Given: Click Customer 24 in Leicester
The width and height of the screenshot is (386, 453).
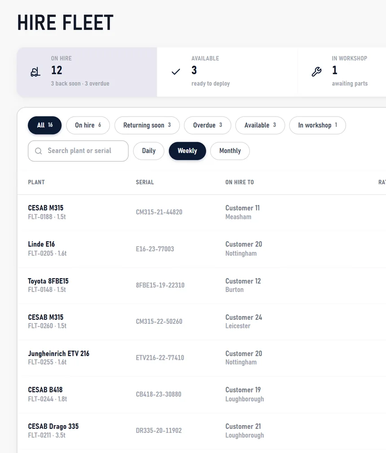Looking at the screenshot, I should [244, 322].
